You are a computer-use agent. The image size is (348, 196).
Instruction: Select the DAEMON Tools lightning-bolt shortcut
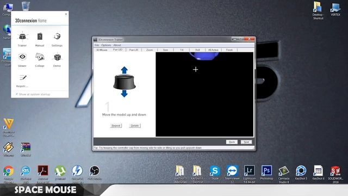click(x=77, y=174)
